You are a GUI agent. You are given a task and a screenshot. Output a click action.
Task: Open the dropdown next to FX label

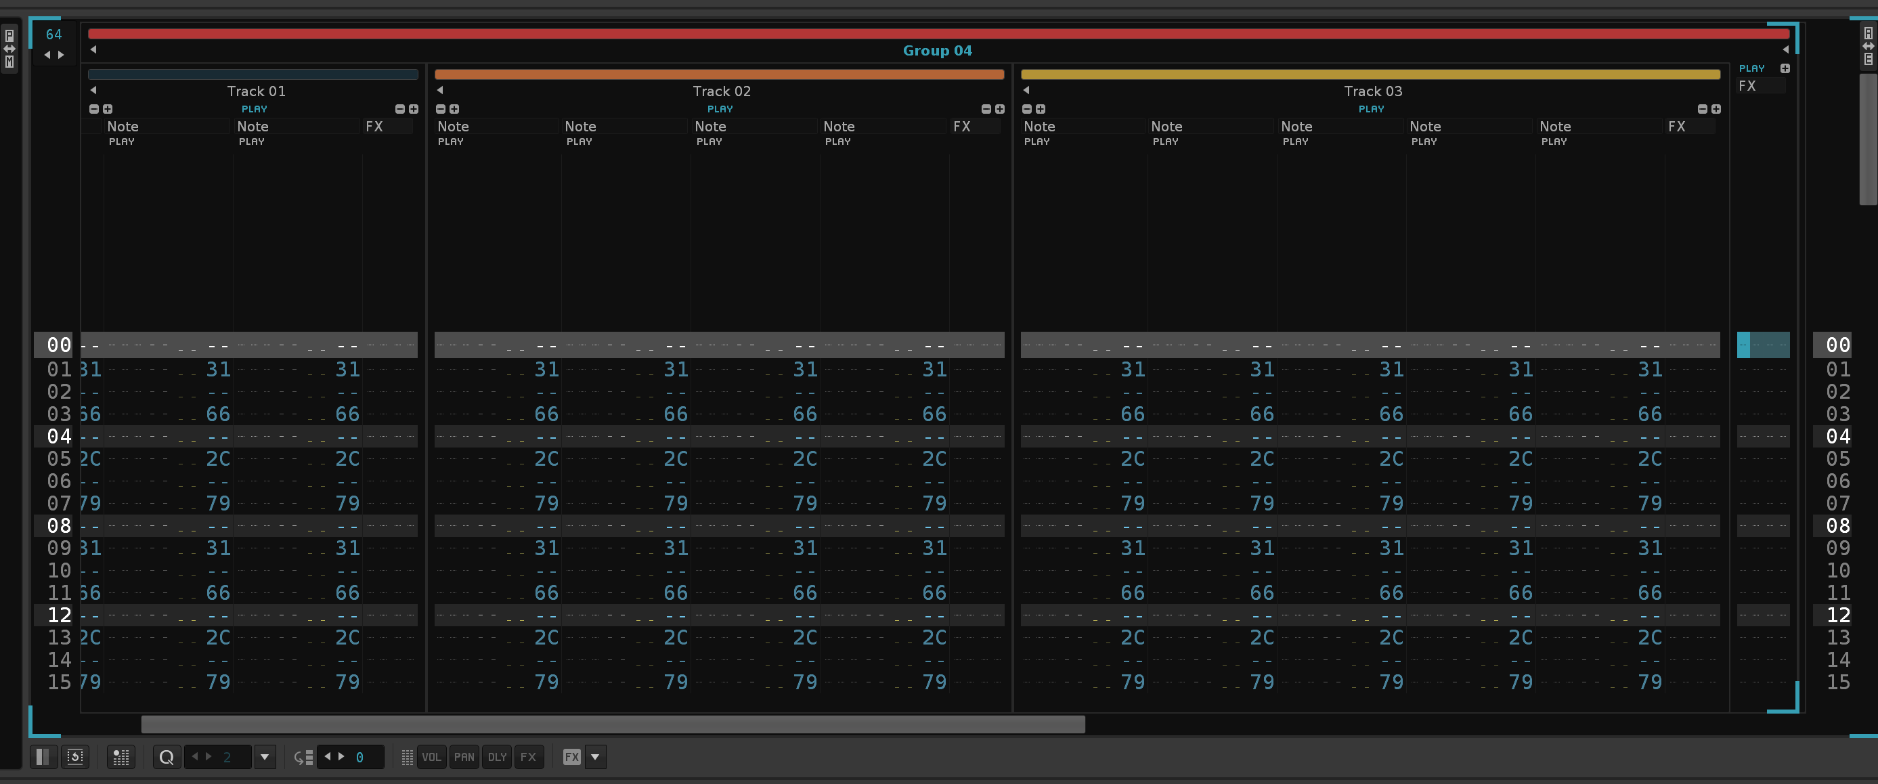(595, 757)
